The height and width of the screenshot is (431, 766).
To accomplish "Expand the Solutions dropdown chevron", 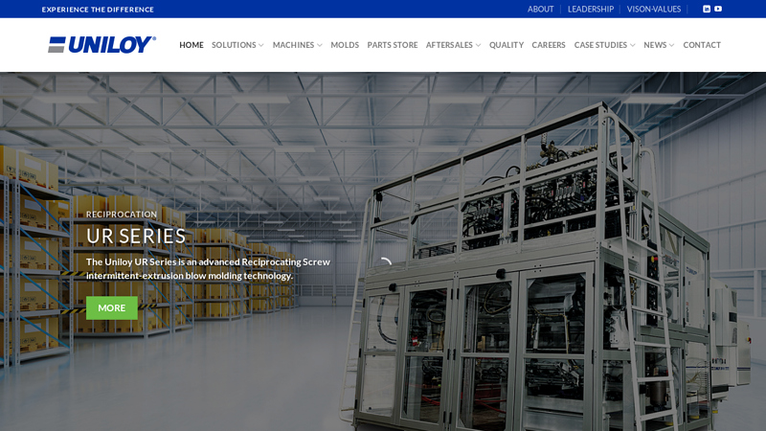I will tap(261, 45).
